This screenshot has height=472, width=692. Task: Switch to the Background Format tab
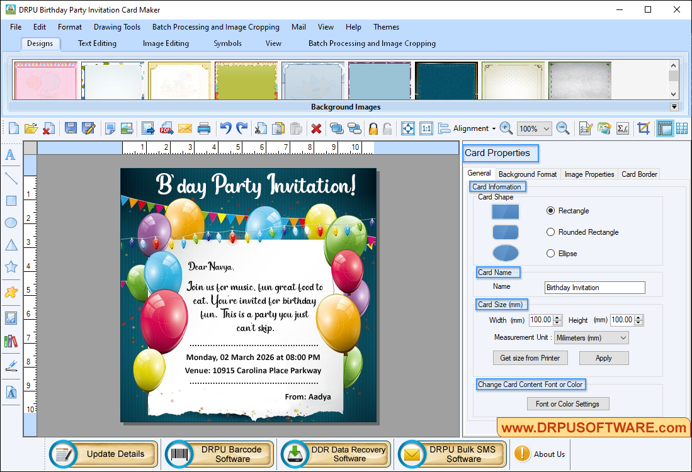pyautogui.click(x=527, y=174)
